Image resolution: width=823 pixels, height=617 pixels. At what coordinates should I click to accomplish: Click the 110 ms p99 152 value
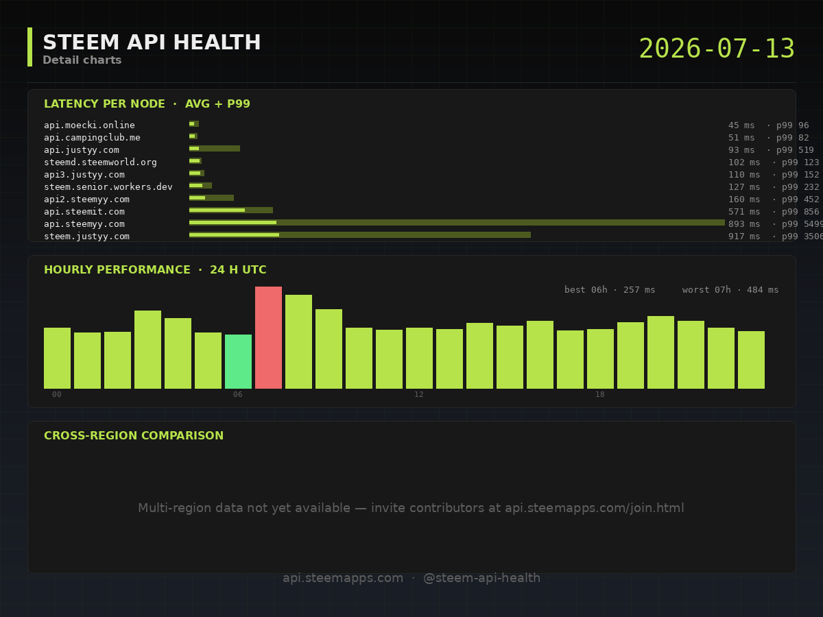click(774, 175)
